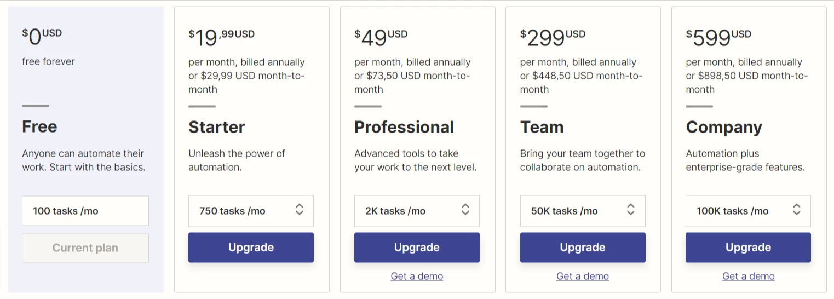Expand the 100K tasks /mo dropdown
Viewport: 834px width, 299px height.
click(x=747, y=211)
